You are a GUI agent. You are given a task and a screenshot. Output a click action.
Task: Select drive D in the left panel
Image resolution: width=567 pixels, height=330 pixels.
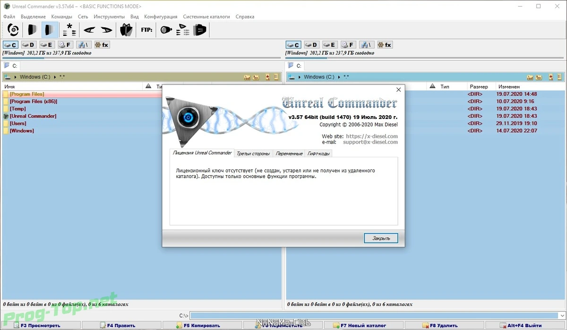point(29,45)
